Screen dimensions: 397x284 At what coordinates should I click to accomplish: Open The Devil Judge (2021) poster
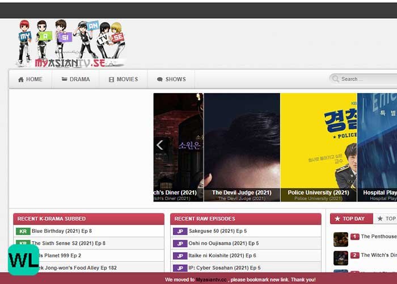click(242, 147)
